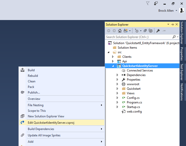Select the Startup.cs file
186x146 pixels.
coord(133,107)
